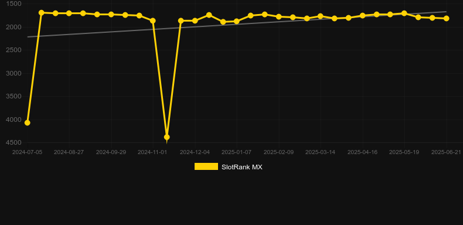Click the 2025-06-21 axis date label
Viewport: 463px width, 225px height.
[x=446, y=152]
